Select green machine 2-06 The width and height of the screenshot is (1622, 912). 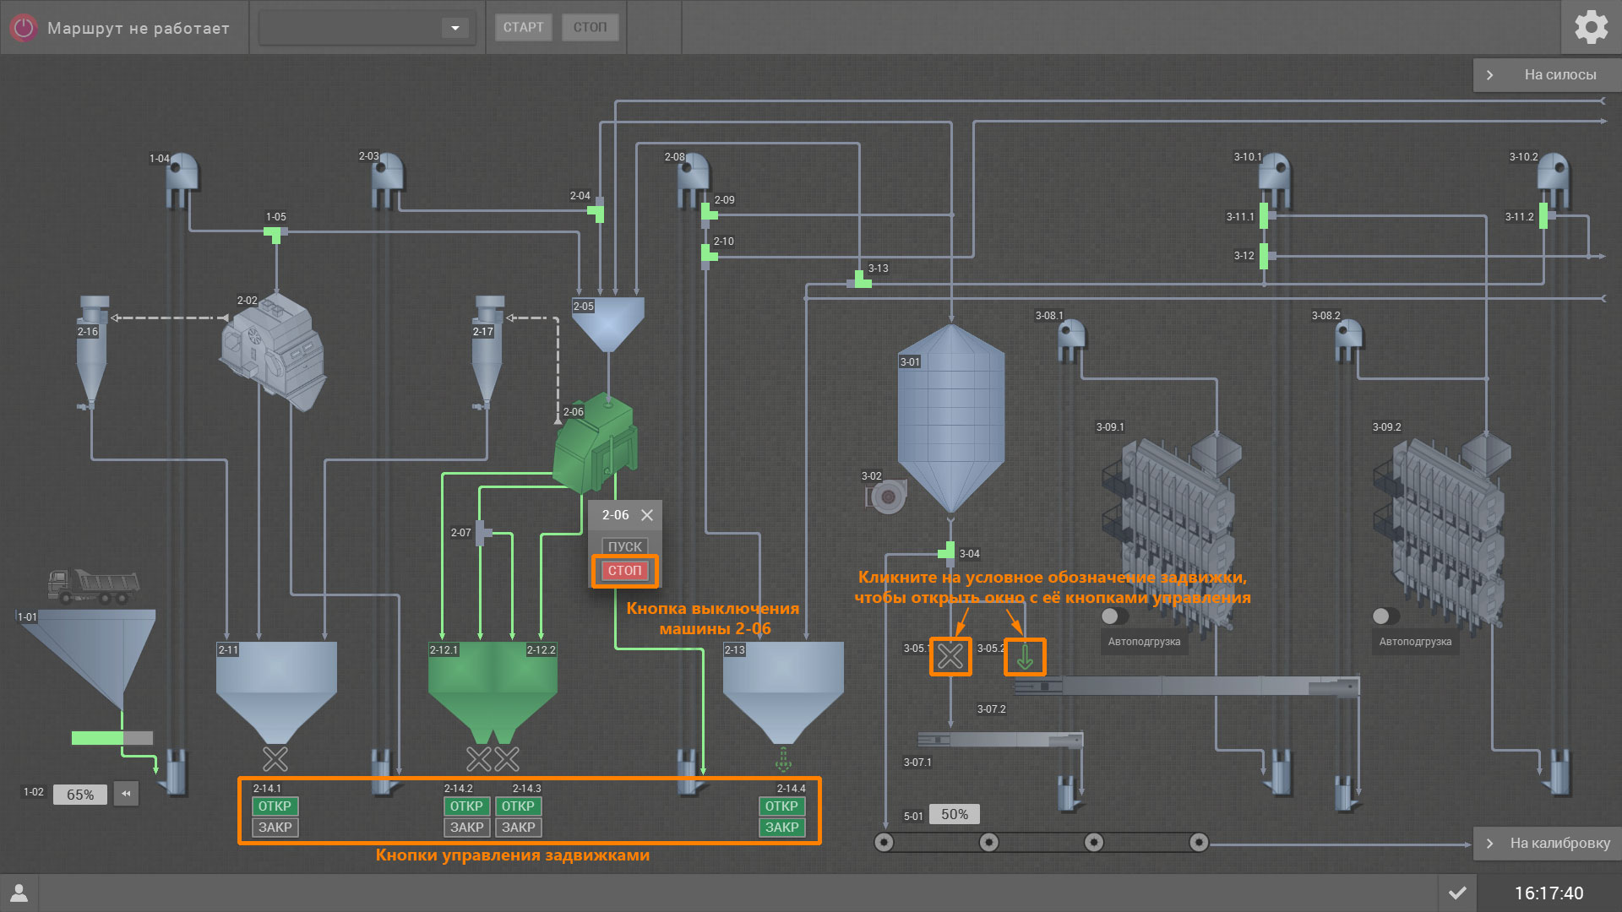click(x=595, y=443)
